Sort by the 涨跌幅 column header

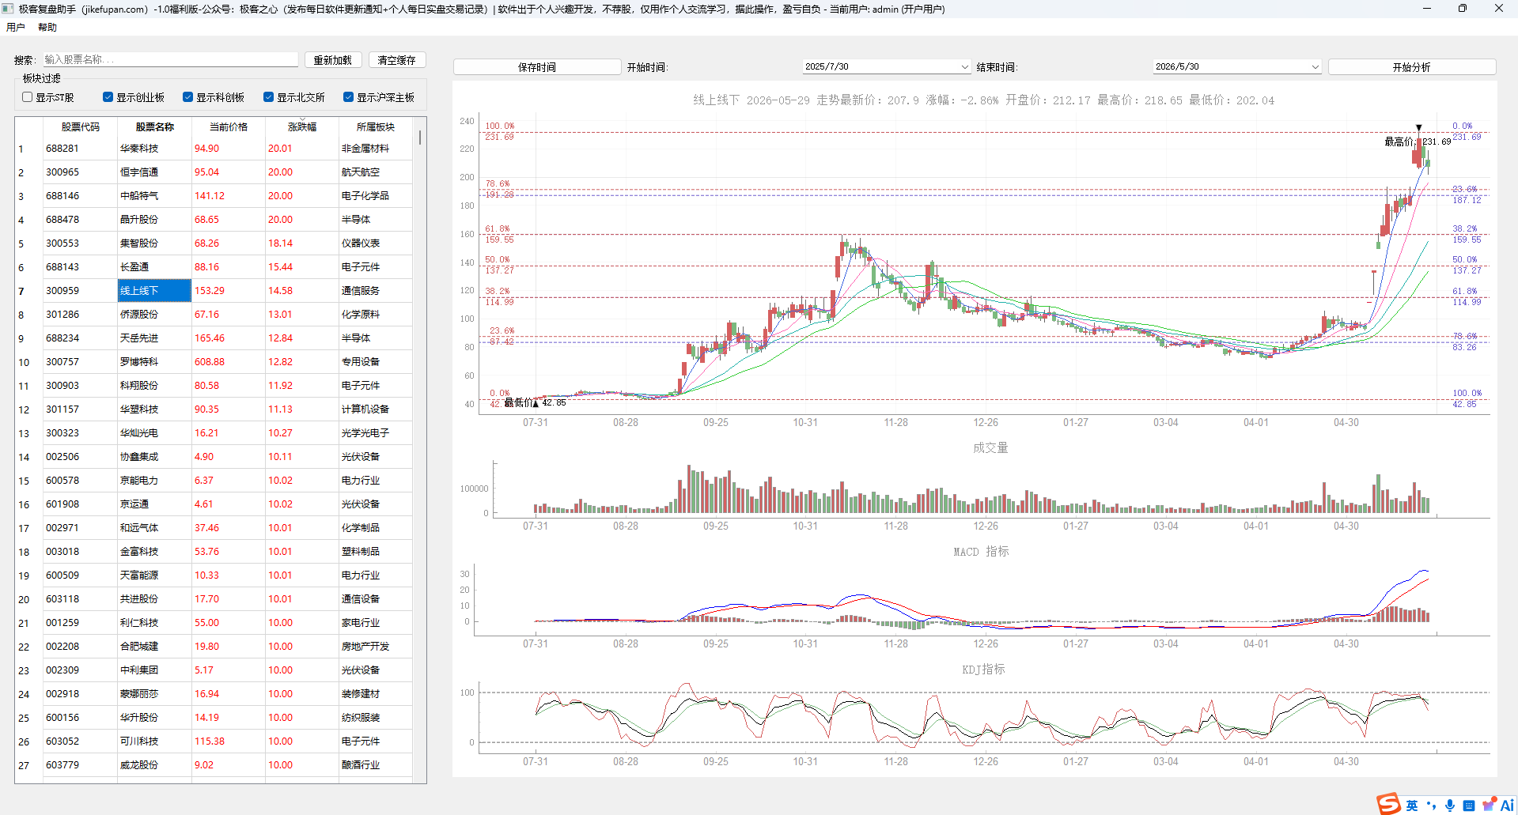pos(301,127)
